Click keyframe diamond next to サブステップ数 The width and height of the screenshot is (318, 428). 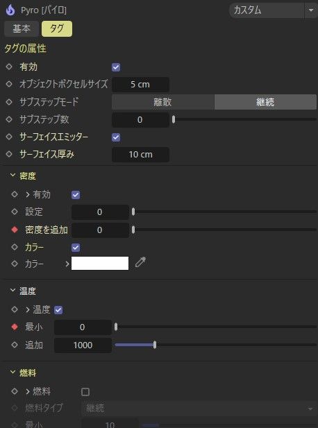[x=9, y=119]
